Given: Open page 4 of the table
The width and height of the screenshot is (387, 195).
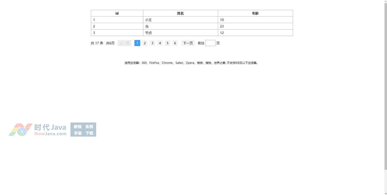Looking at the screenshot, I should click(160, 43).
